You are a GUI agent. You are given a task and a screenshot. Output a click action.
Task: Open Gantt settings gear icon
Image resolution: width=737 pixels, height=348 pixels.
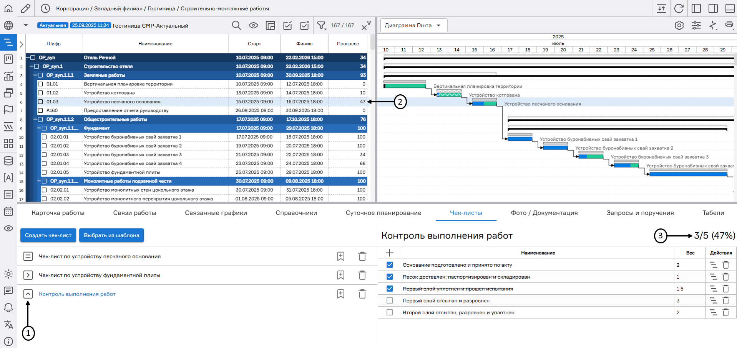(679, 26)
